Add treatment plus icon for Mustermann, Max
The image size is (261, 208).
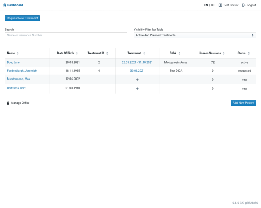point(137,80)
